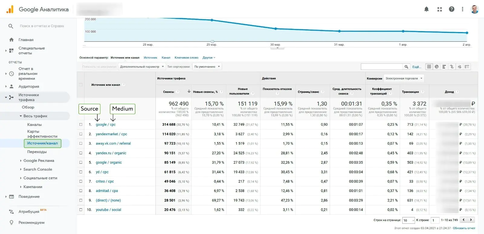
Task: Go to next page of rows
Action: coord(471,220)
